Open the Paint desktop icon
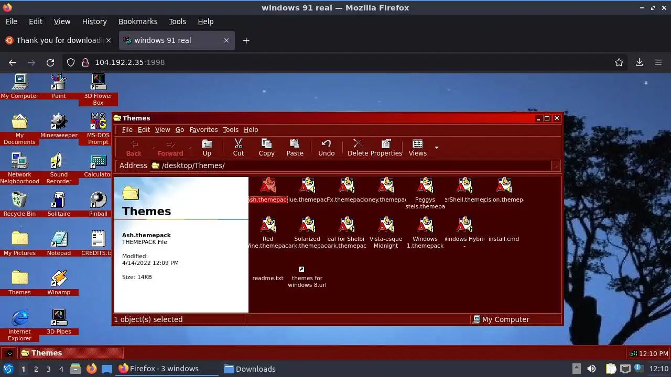The height and width of the screenshot is (377, 671). click(x=59, y=86)
